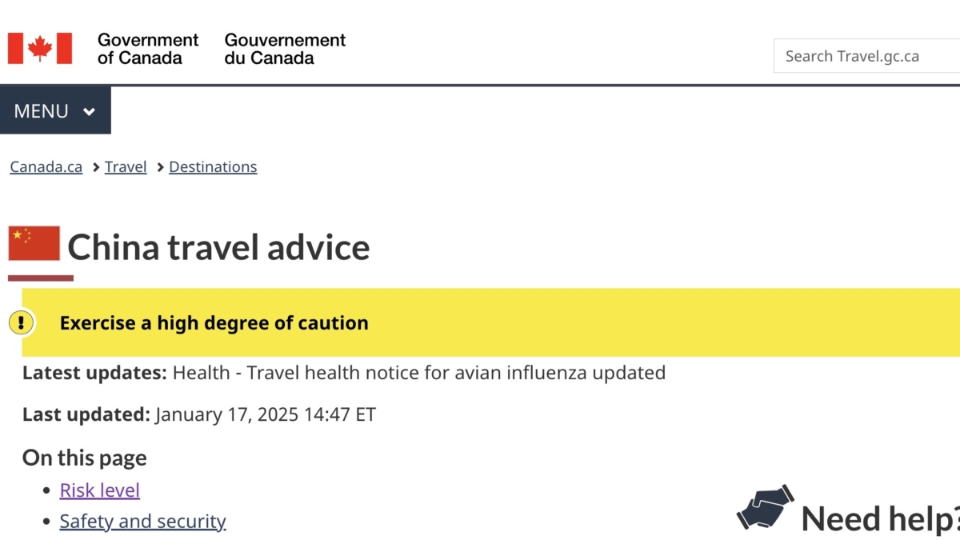Click the China travel advice heading
The height and width of the screenshot is (540, 960).
(x=218, y=247)
